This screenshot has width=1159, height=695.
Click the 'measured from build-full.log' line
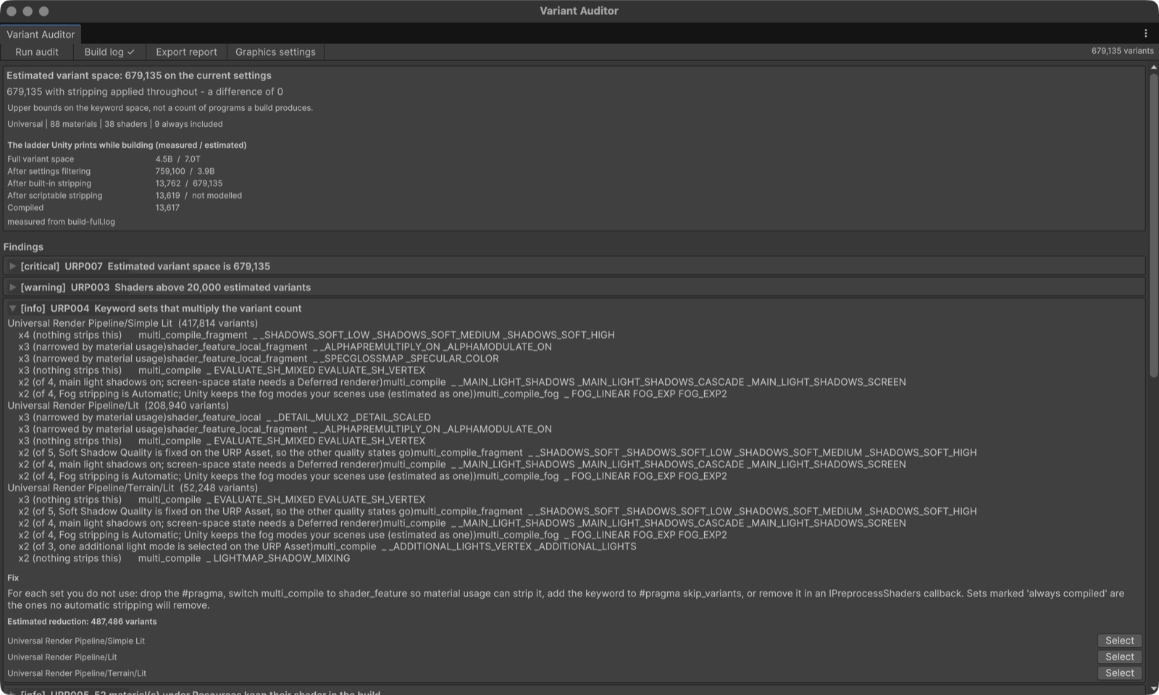(61, 222)
